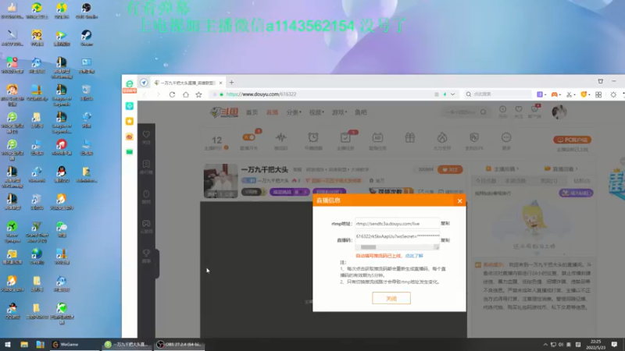The height and width of the screenshot is (351, 625).
Task: Expand the 游戏 dropdown menu
Action: point(340,112)
